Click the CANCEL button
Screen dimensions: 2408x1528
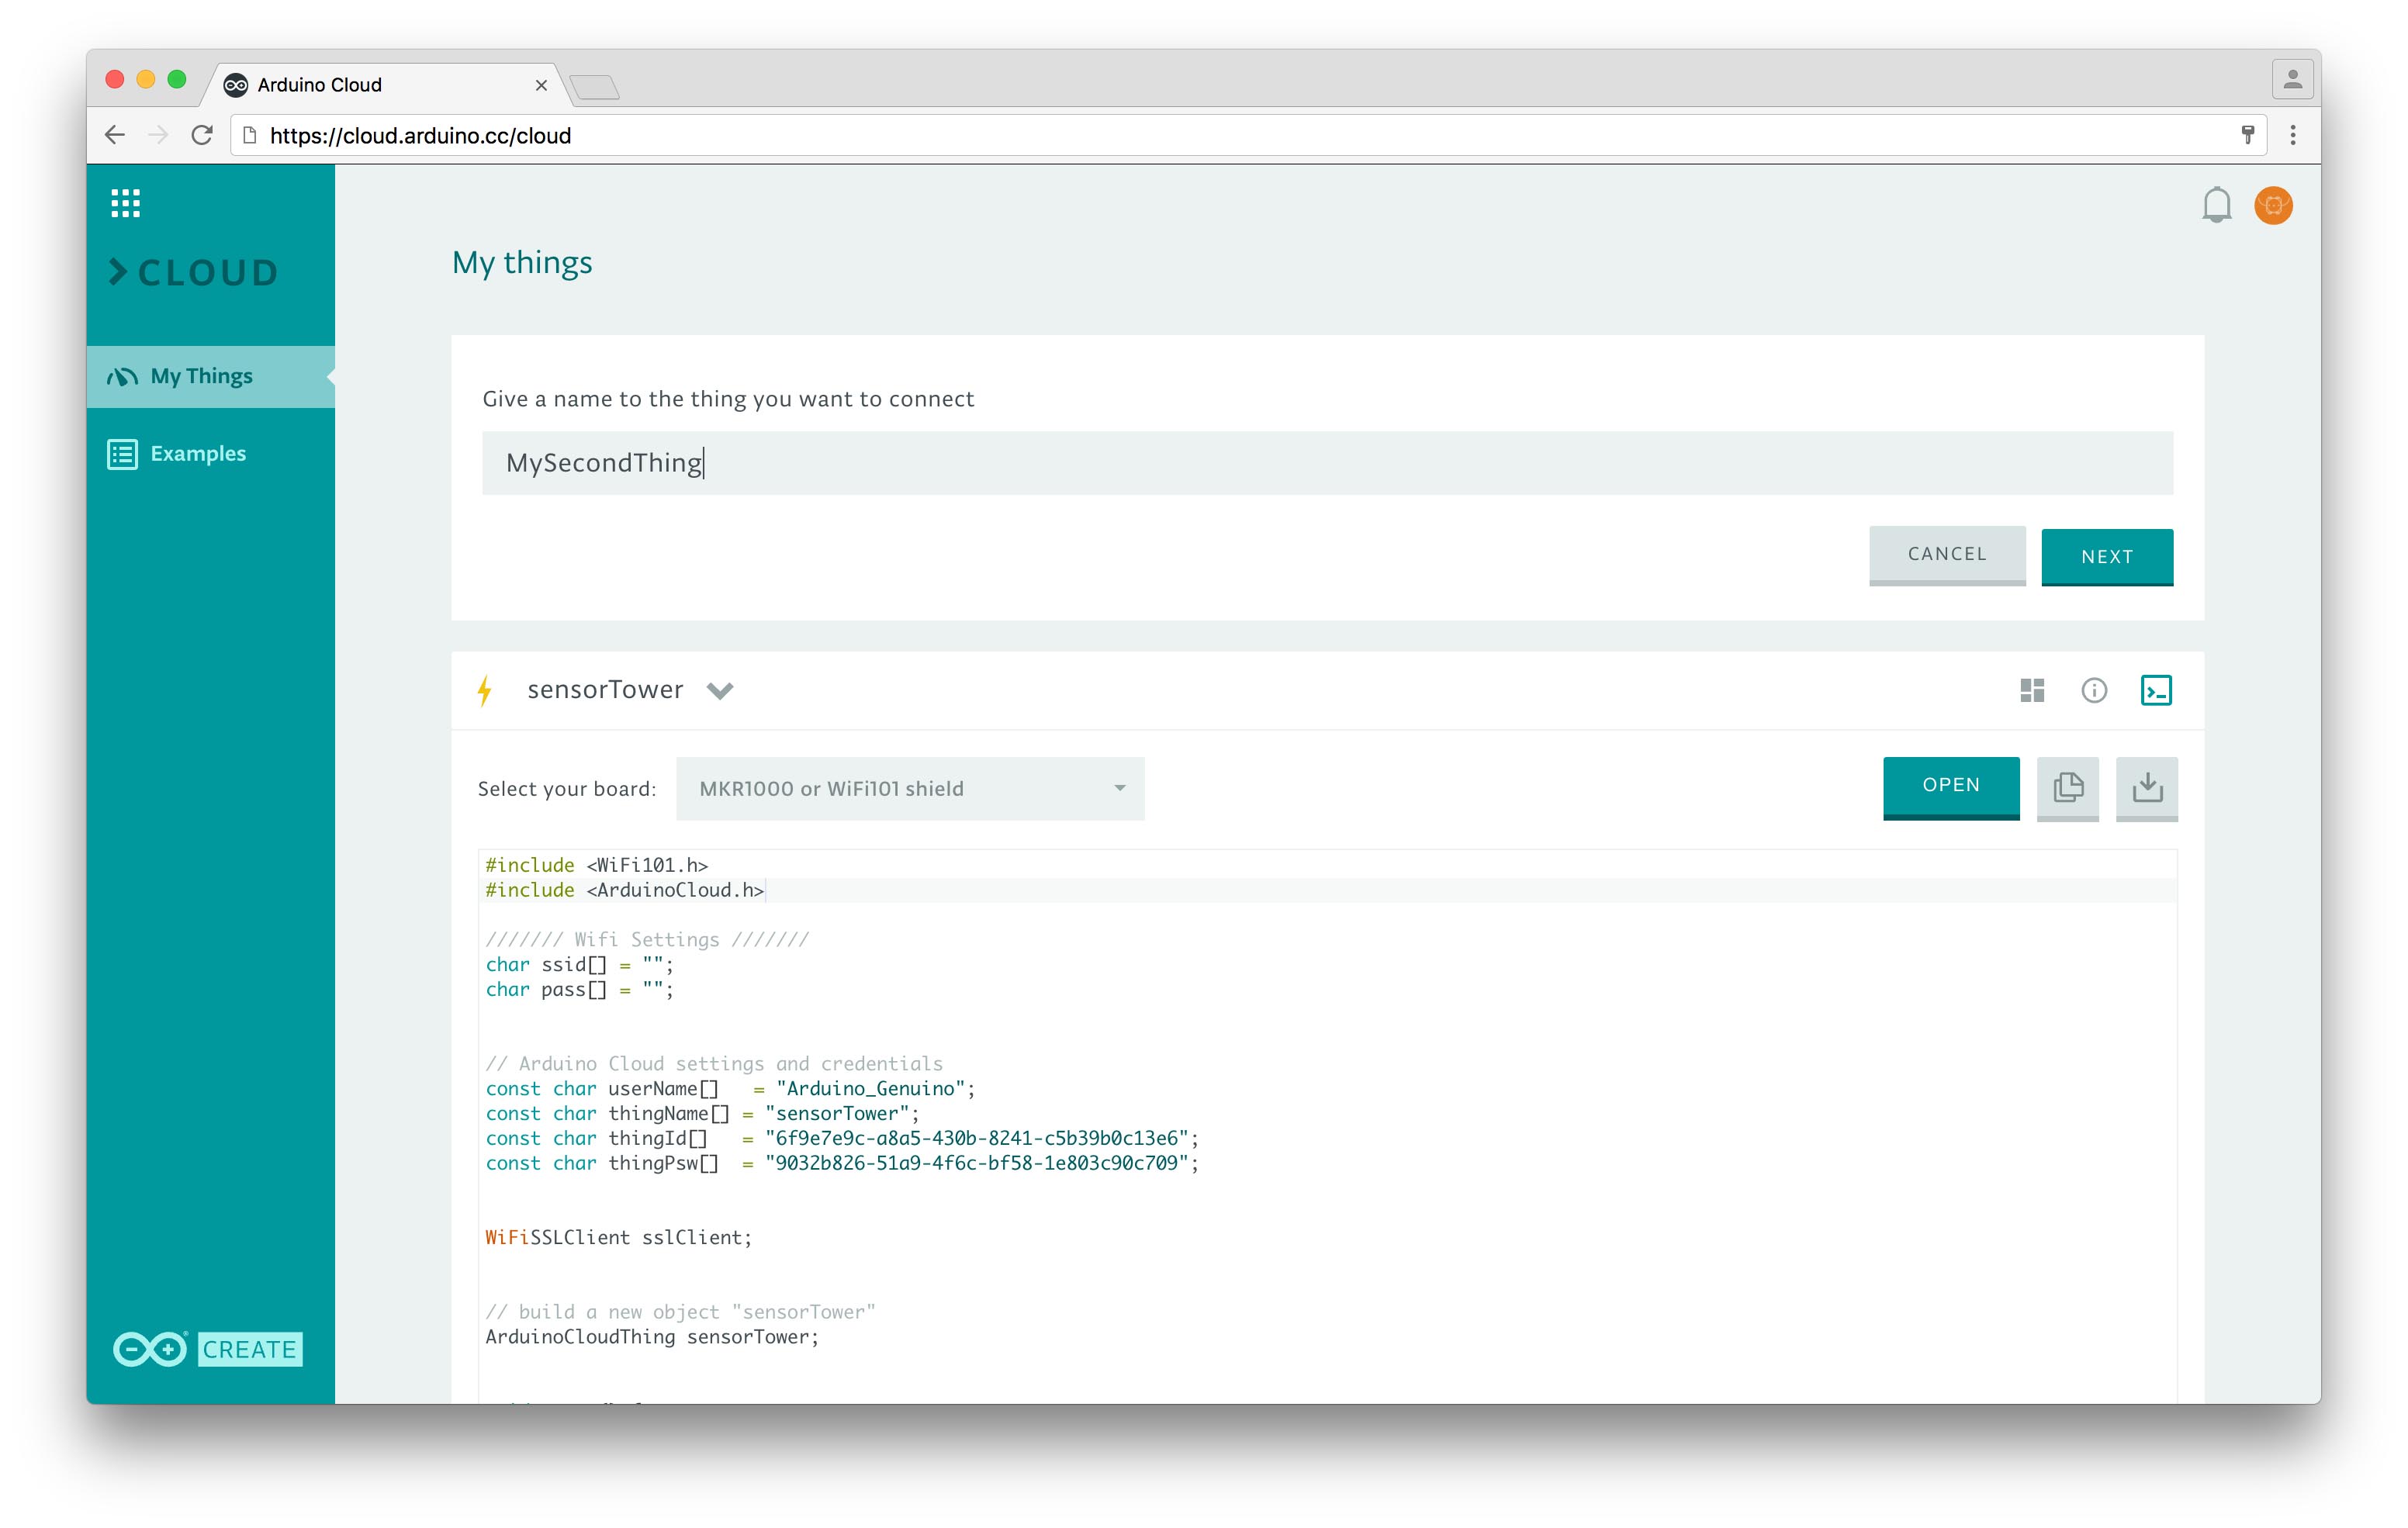pos(1947,555)
